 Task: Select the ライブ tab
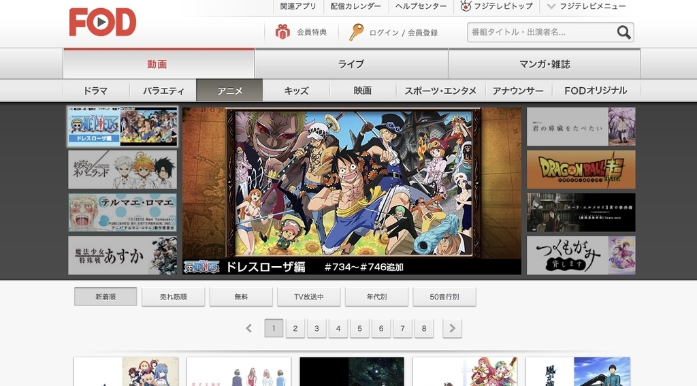pos(351,64)
